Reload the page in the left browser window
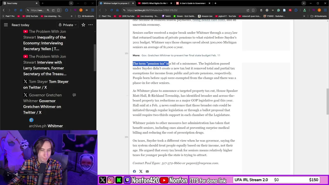329x185 pixels. click(15, 10)
